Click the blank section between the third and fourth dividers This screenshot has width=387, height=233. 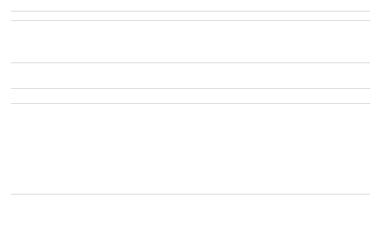point(190,76)
